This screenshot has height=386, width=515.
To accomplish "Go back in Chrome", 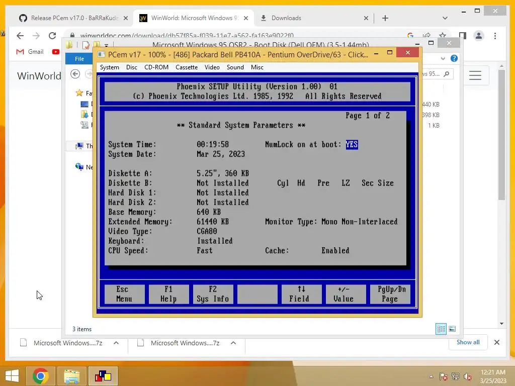I will point(20,36).
